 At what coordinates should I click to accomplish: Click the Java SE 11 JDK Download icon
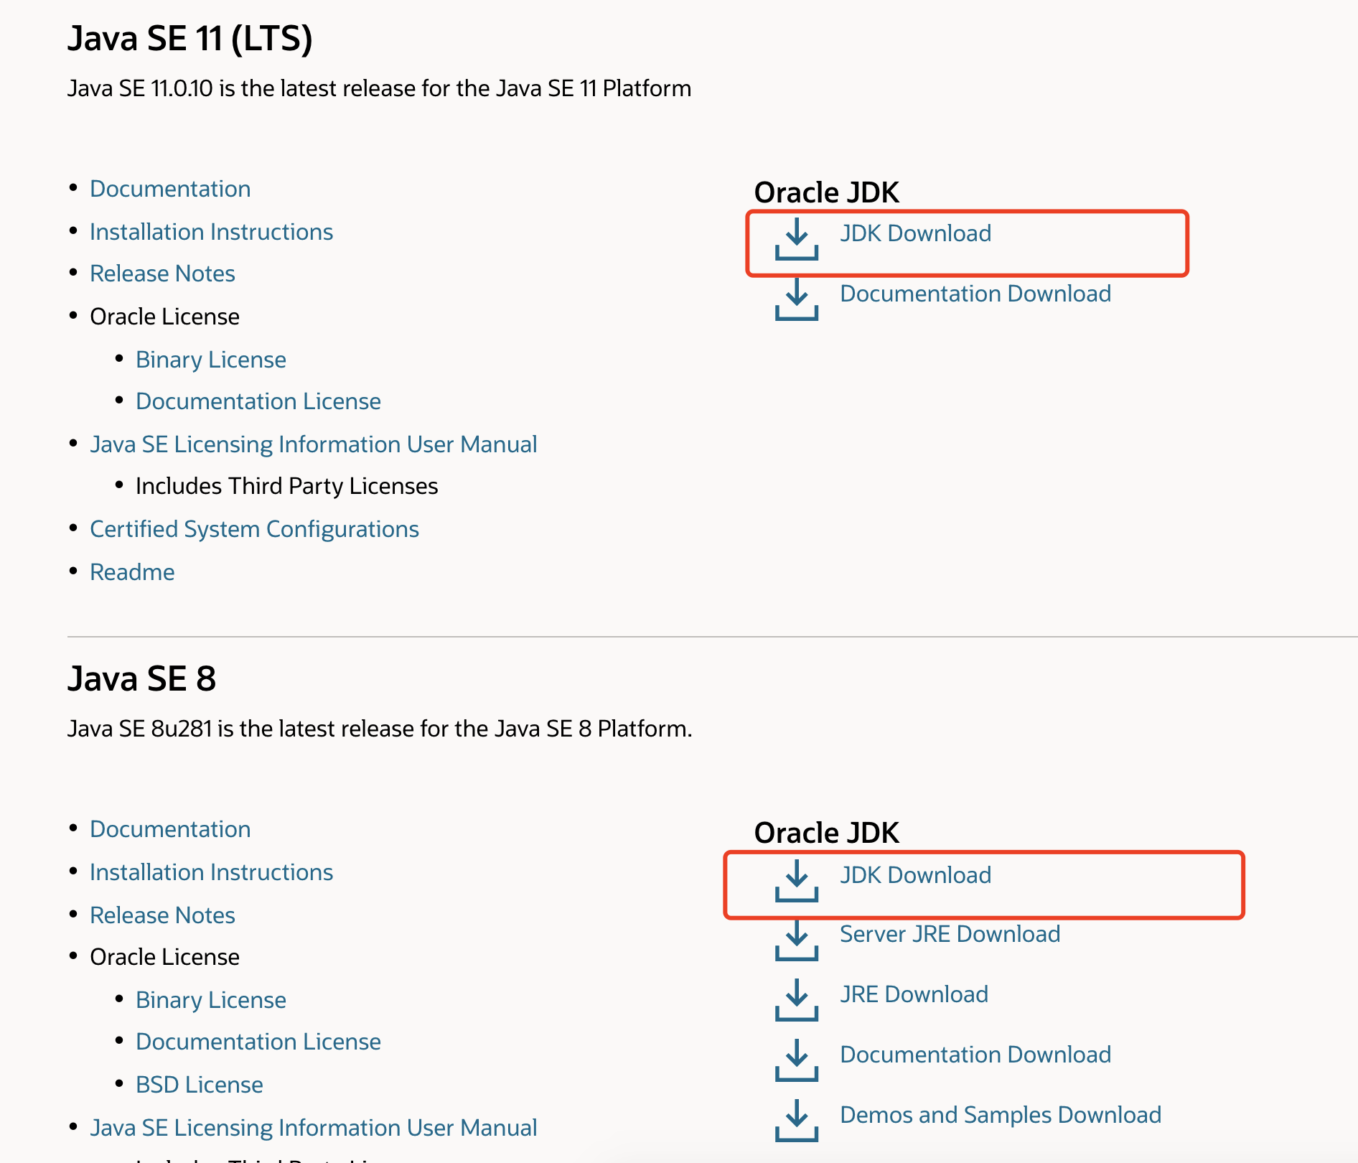click(x=796, y=239)
